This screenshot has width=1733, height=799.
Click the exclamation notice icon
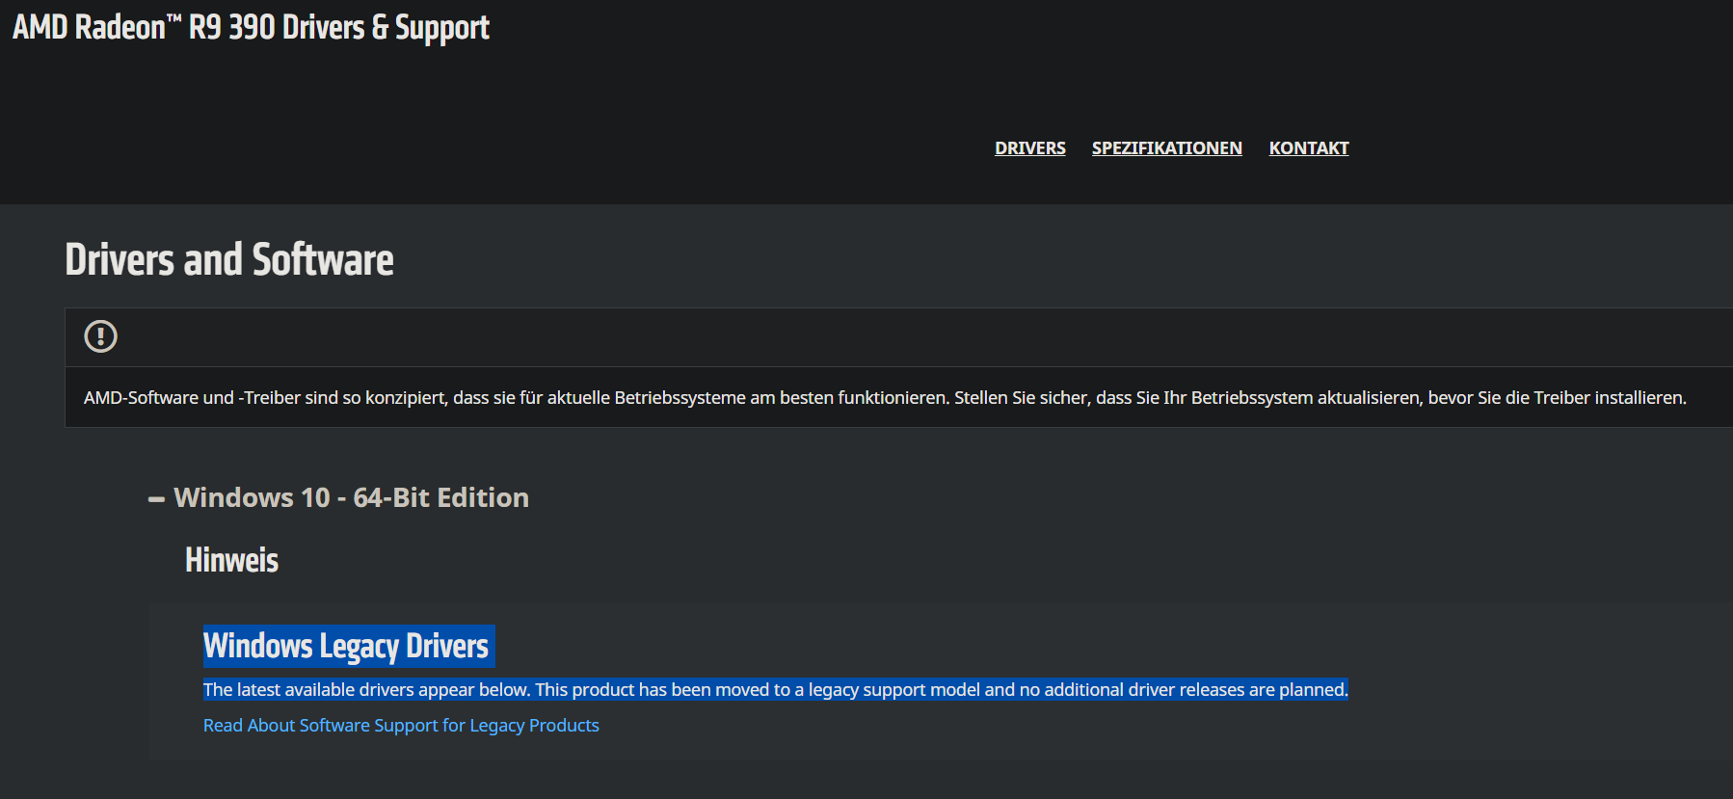click(101, 336)
